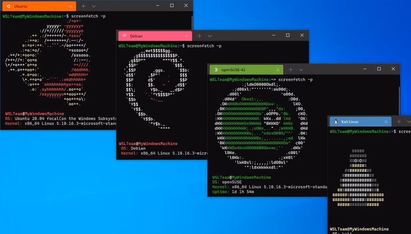Screen dimensions: 411x234
Task: Click the 'OS: openSUSE' line
Action: [227, 182]
